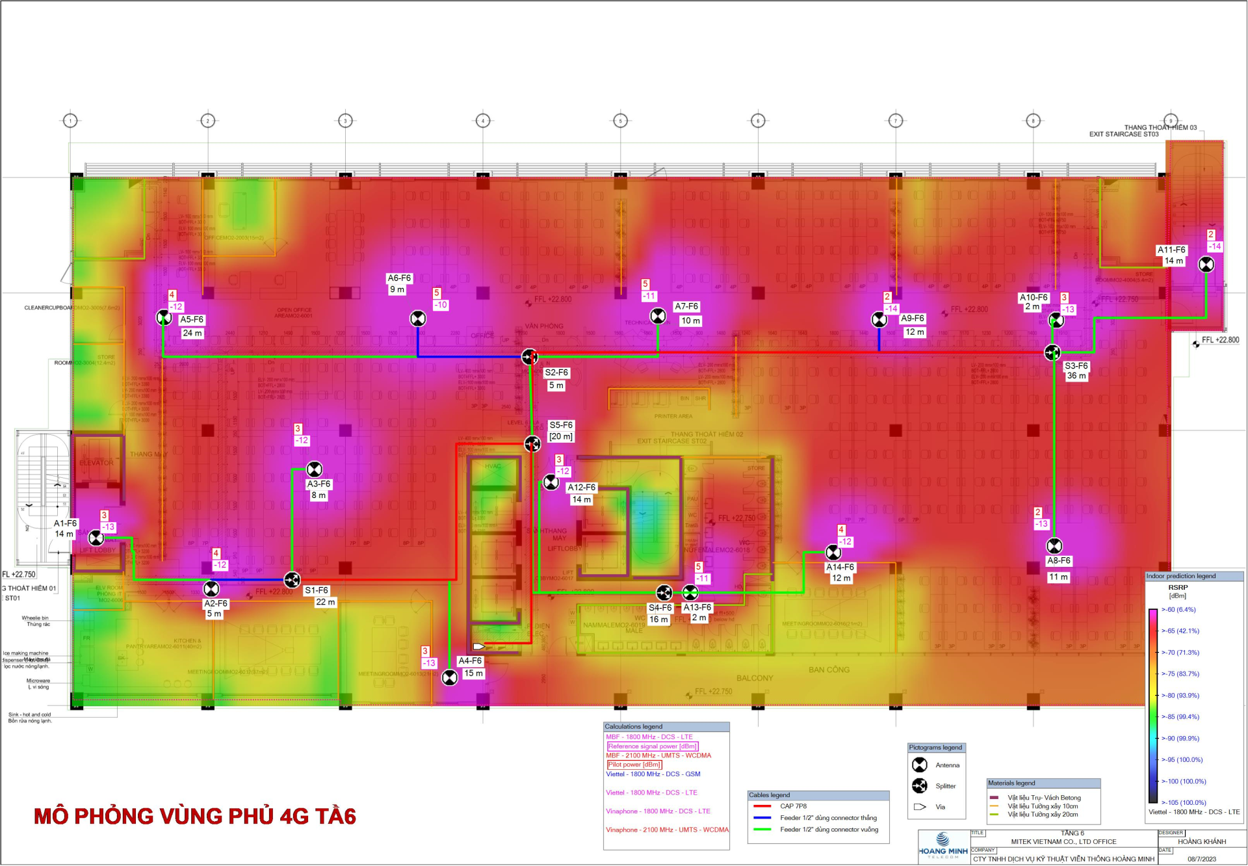
Task: Click red CAP 7P8 cable swatch
Action: tap(762, 806)
